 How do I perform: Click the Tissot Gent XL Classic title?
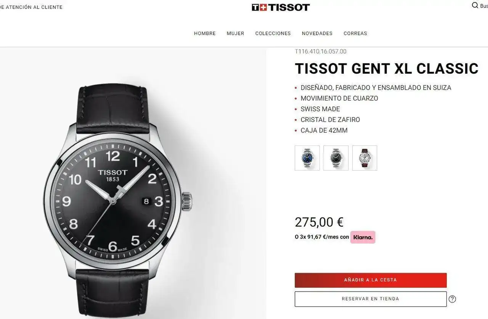click(x=387, y=69)
